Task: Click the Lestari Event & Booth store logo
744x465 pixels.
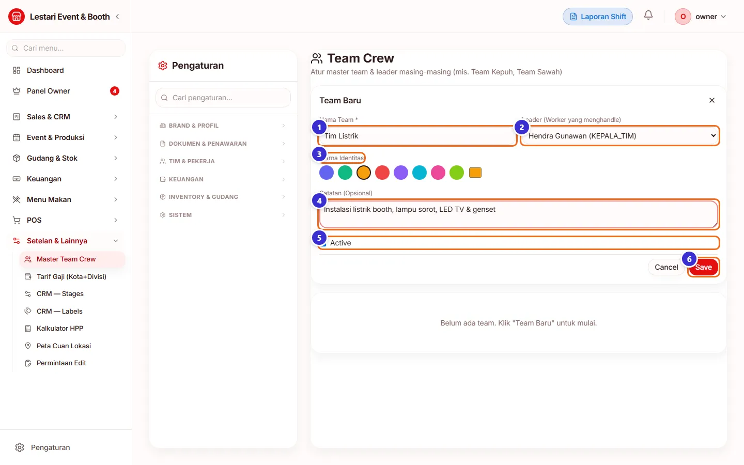Action: click(x=17, y=17)
